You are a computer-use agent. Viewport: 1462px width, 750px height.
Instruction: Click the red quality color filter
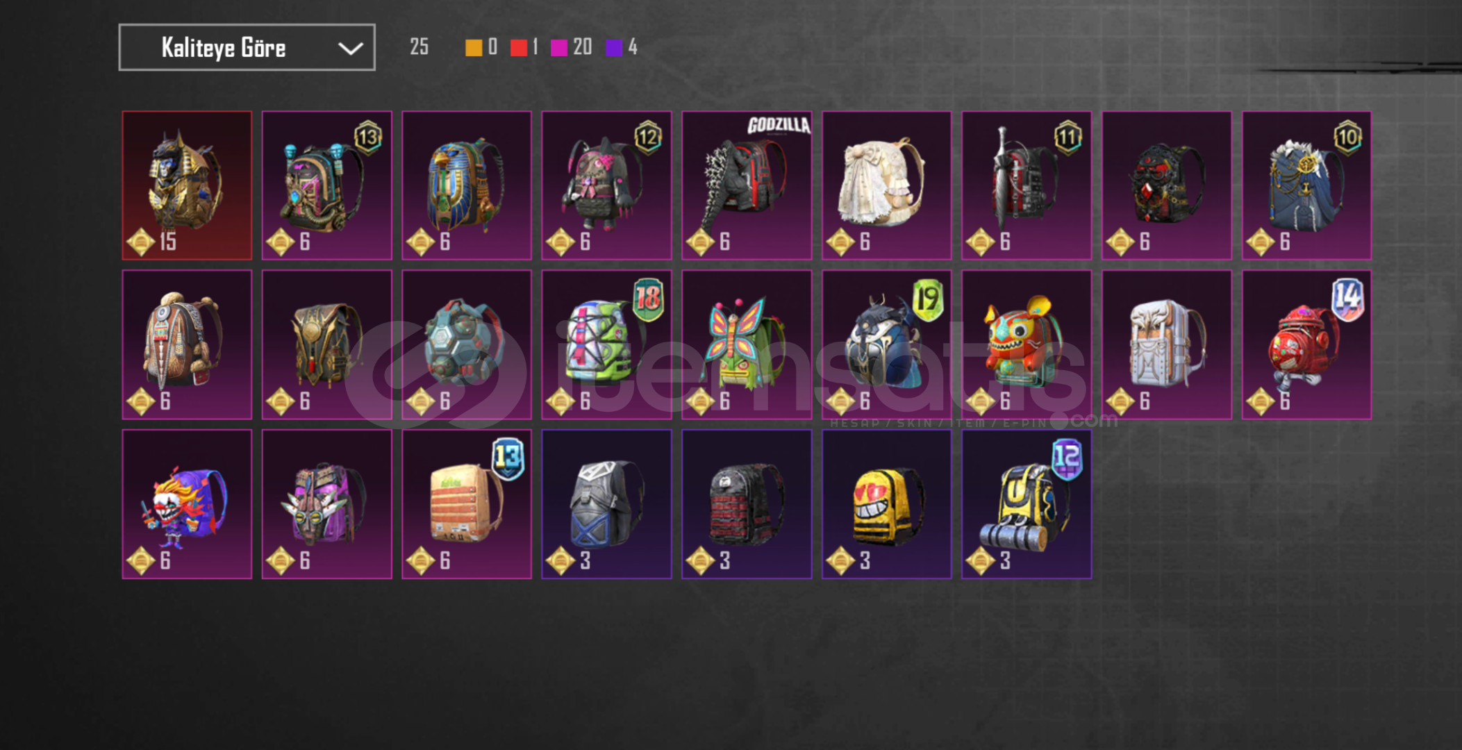[x=519, y=47]
